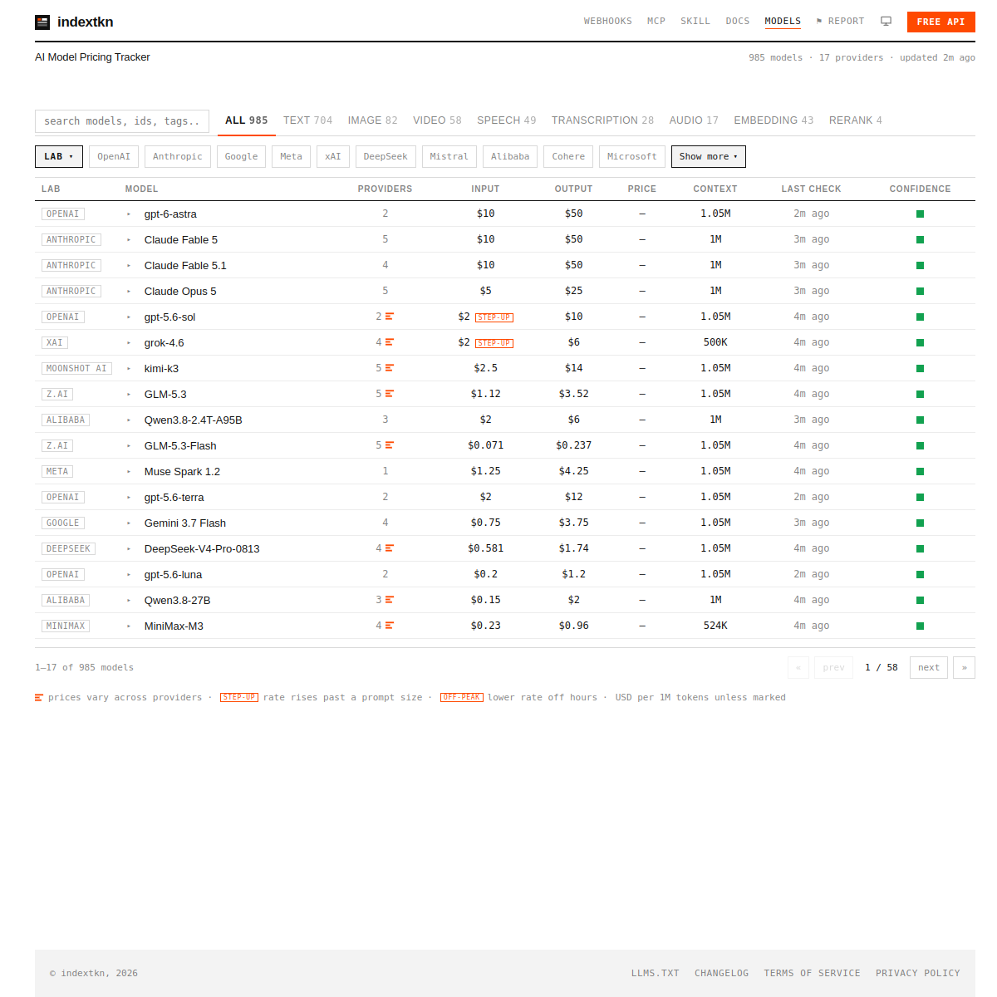Viewport: 997px width, 997px height.
Task: Go to the next page
Action: click(929, 668)
